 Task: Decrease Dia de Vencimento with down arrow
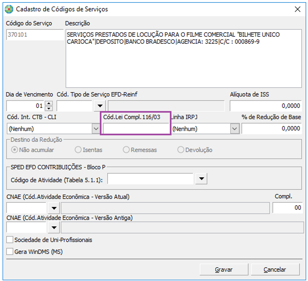[49, 108]
